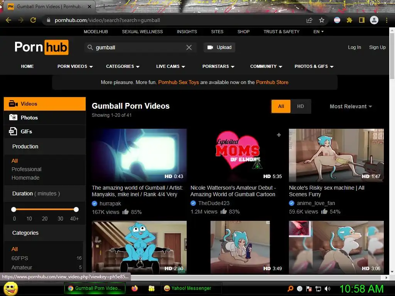Open MODELHUB in the top bar
This screenshot has width=395, height=296.
click(96, 32)
